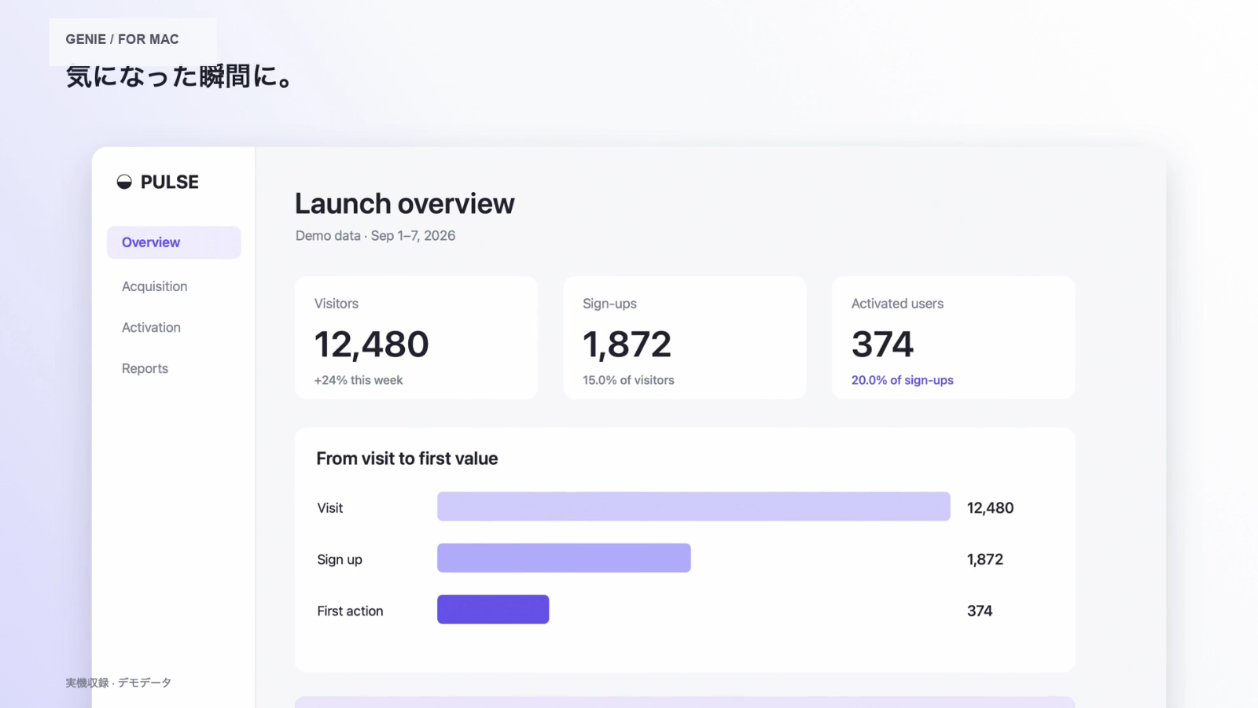
Task: Click the Visit funnel bar
Action: [693, 507]
